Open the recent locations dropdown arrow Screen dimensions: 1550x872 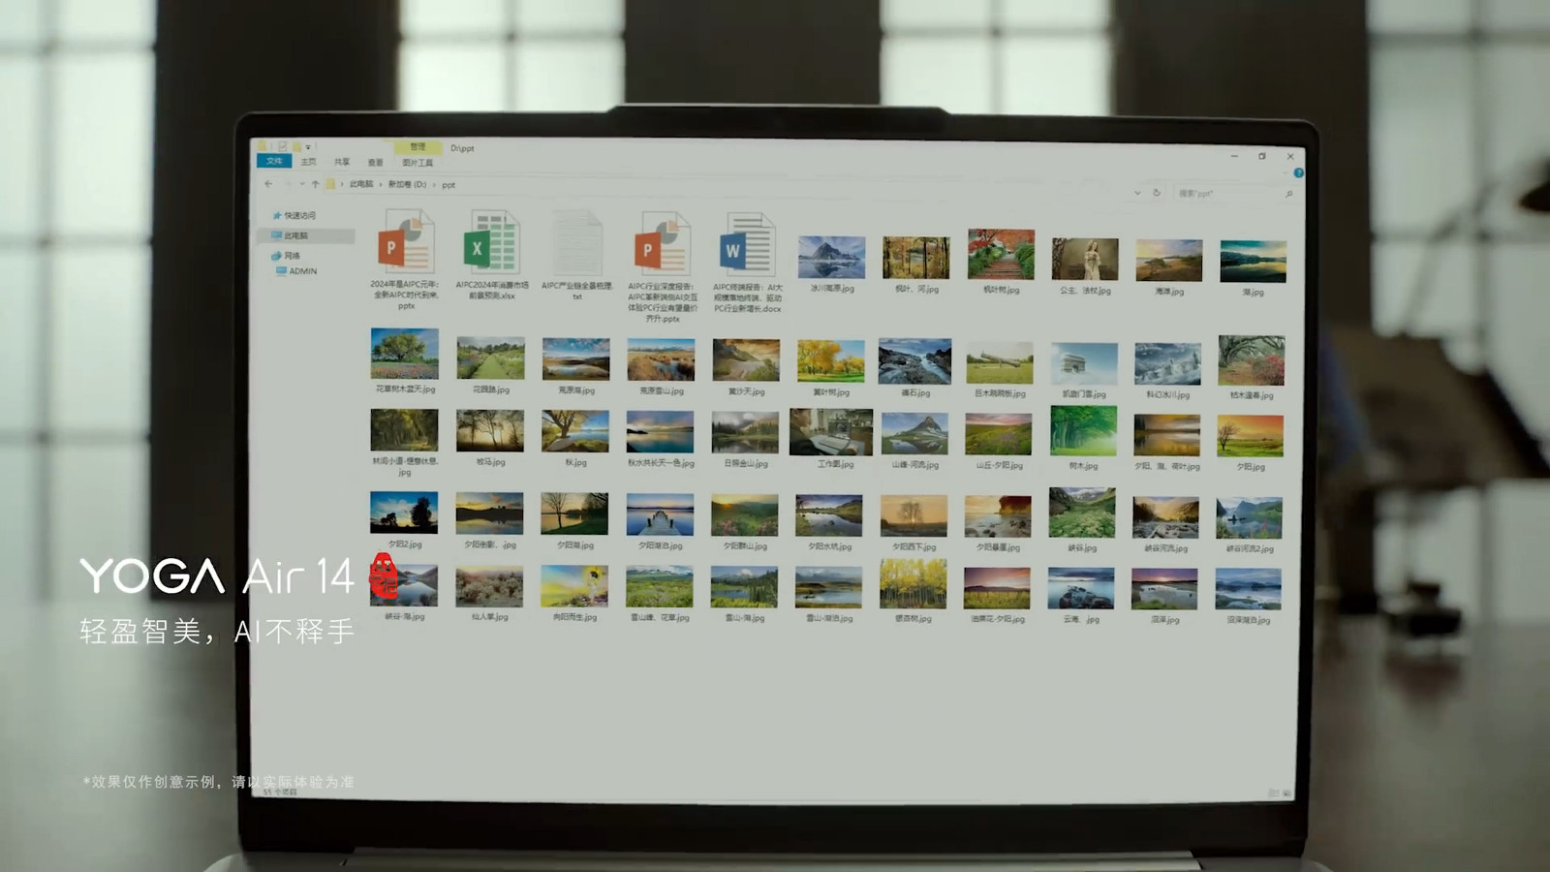301,183
